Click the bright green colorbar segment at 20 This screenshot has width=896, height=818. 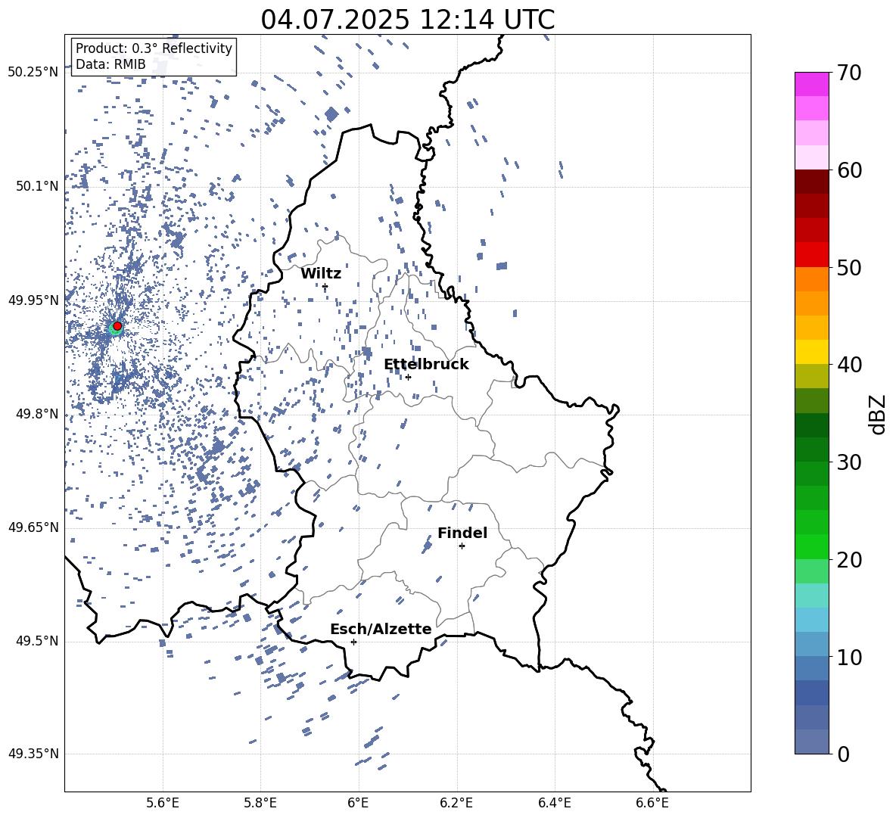(x=812, y=546)
